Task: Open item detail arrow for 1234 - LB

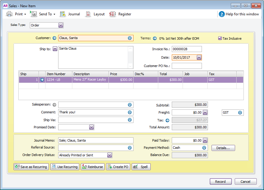Action: [42, 80]
